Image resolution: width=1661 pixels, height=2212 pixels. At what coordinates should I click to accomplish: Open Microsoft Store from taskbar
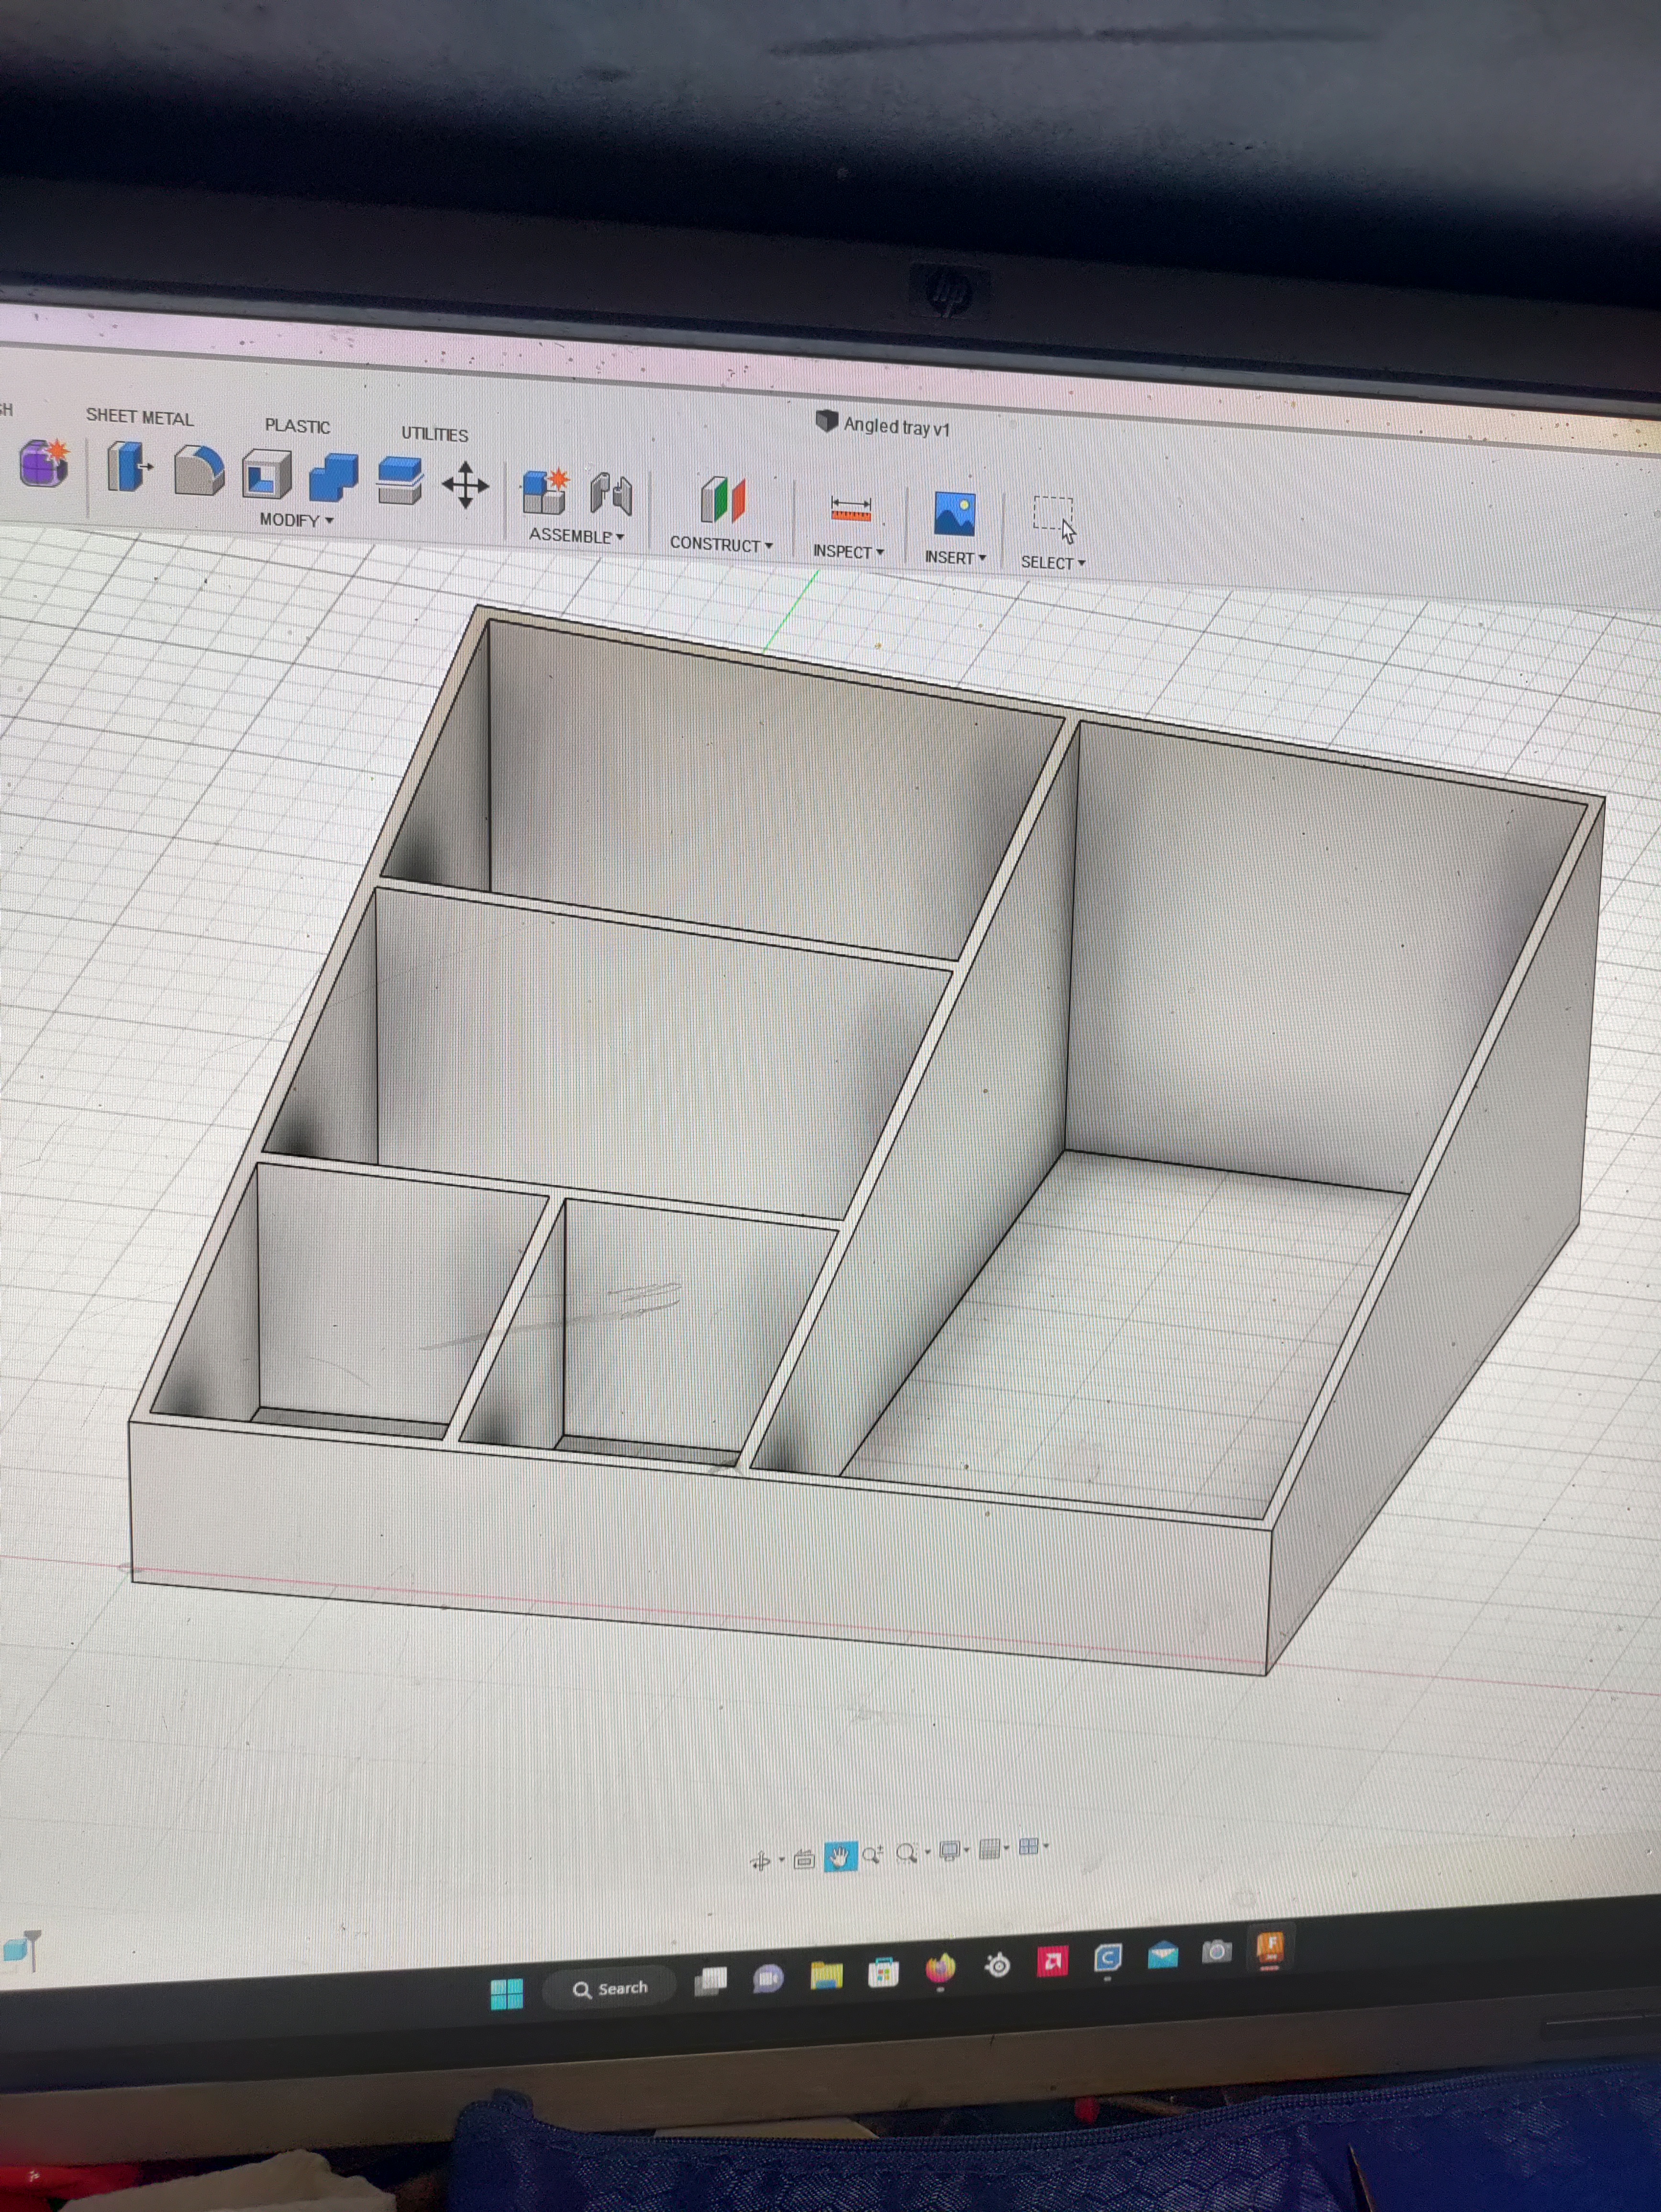coord(883,1972)
